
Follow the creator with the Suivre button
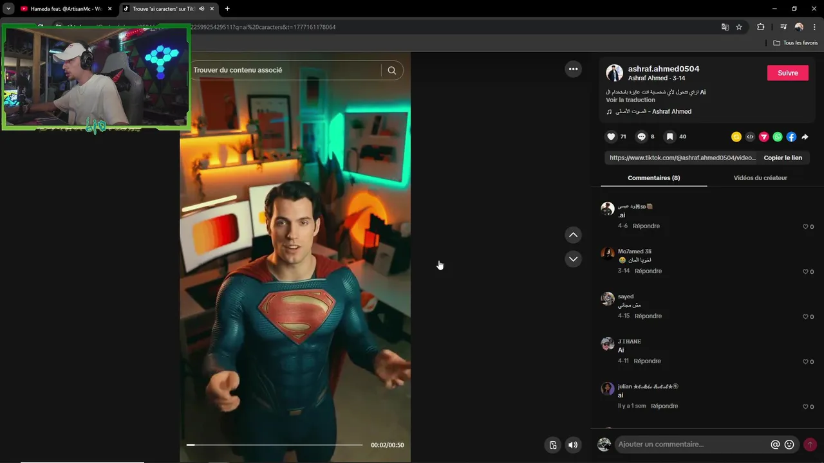(x=787, y=73)
